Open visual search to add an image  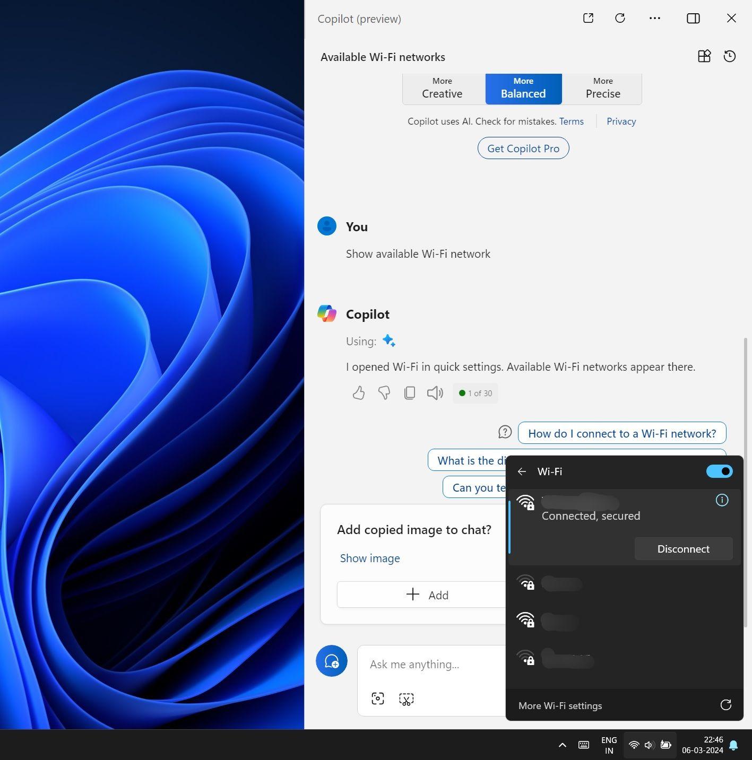point(377,698)
